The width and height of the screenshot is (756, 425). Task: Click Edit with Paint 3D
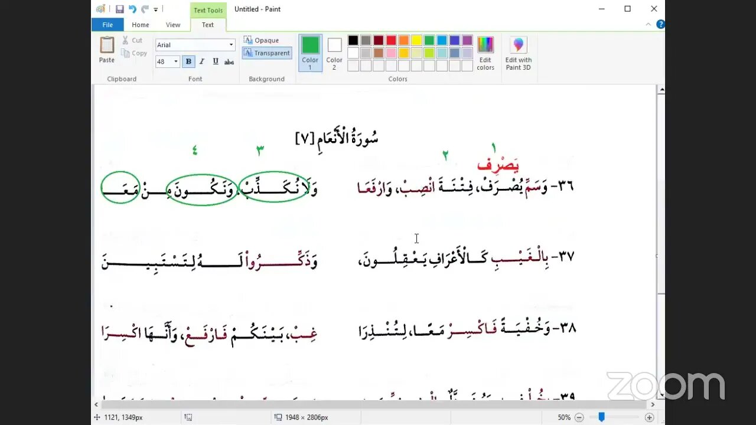pos(519,53)
